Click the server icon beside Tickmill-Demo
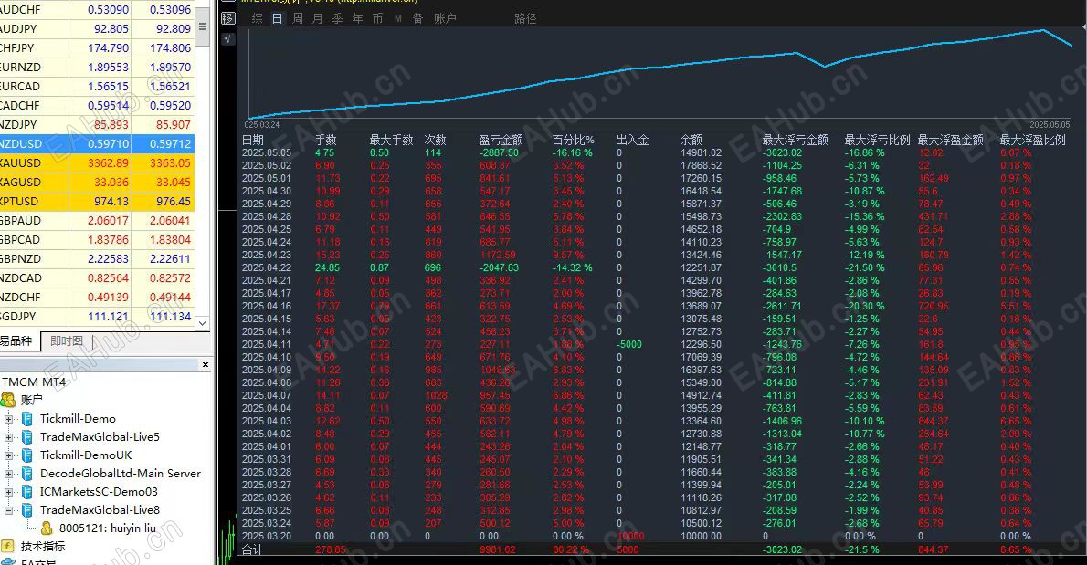 [27, 419]
